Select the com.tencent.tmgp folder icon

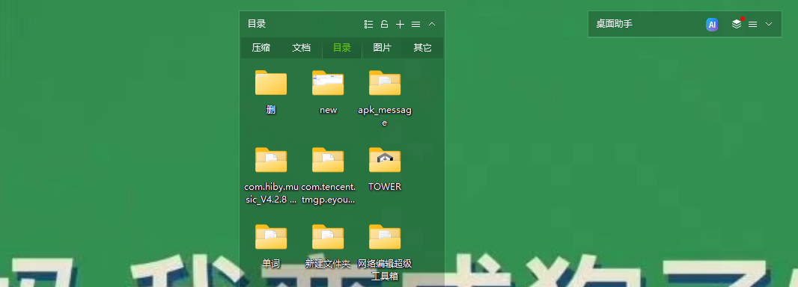tap(328, 159)
